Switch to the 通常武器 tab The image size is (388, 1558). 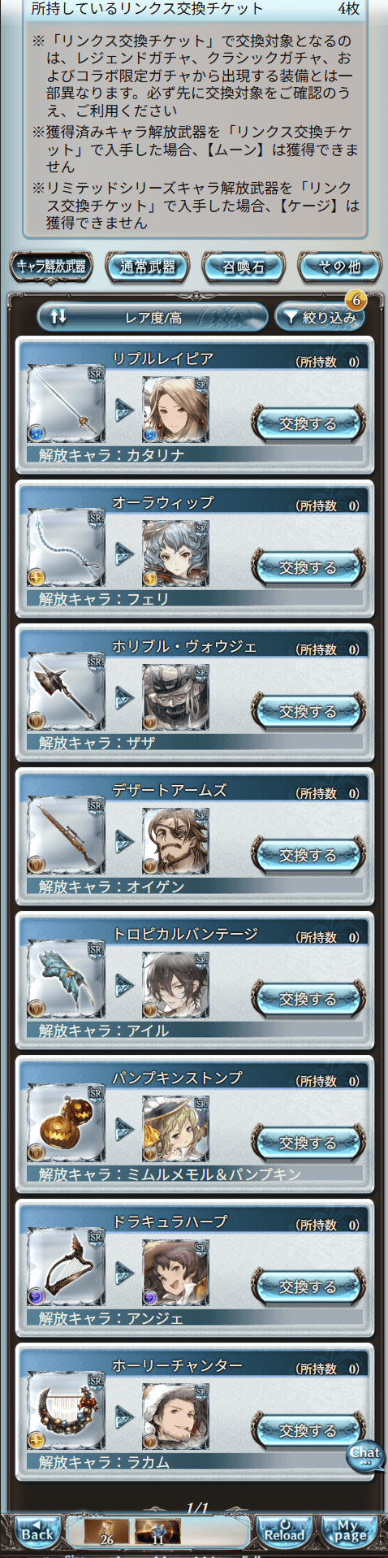click(x=148, y=267)
